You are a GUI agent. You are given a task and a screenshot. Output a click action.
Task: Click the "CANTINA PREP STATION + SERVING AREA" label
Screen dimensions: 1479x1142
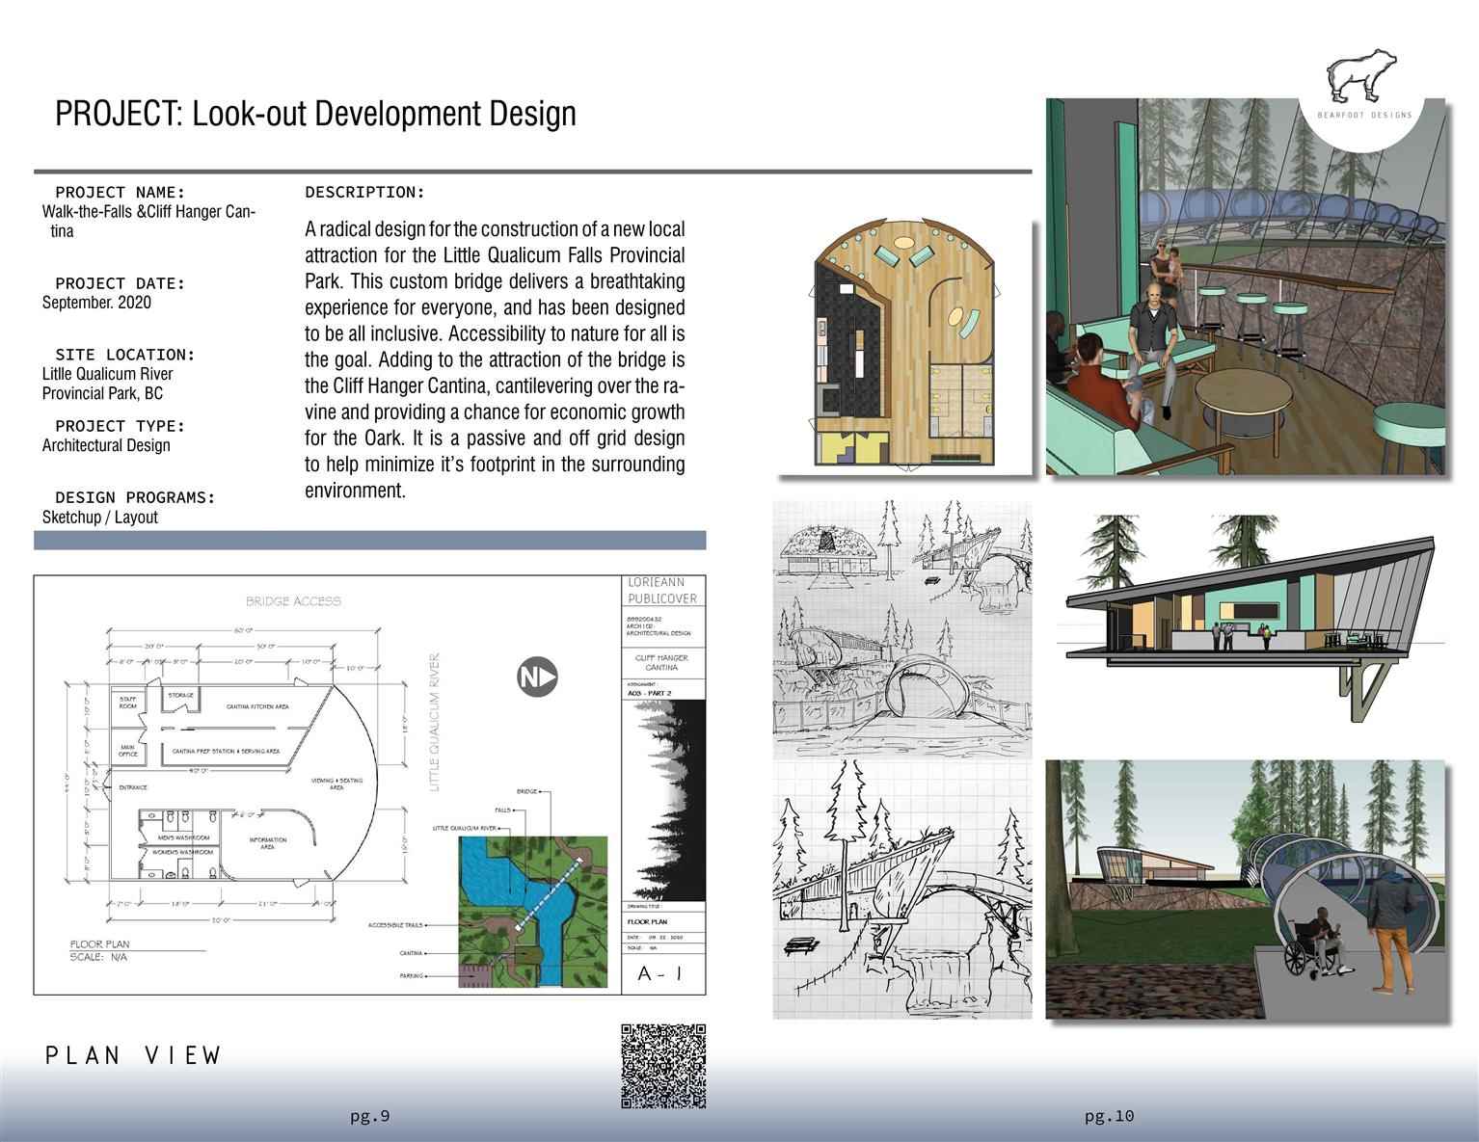tap(227, 751)
